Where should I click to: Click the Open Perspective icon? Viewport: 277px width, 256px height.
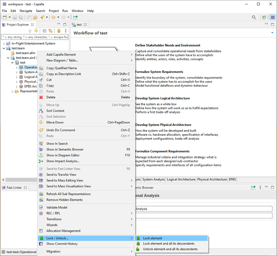pos(264,17)
